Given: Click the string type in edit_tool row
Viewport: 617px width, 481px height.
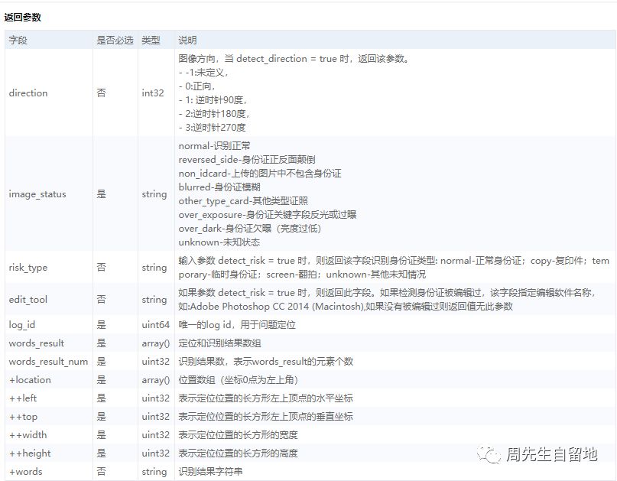Looking at the screenshot, I should click(x=154, y=300).
